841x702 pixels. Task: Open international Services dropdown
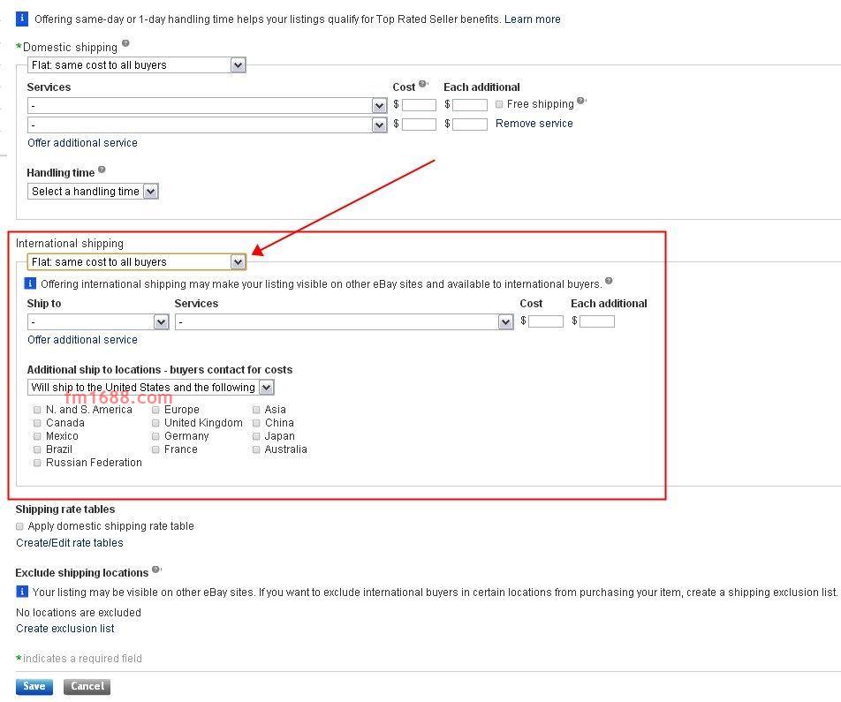[345, 321]
